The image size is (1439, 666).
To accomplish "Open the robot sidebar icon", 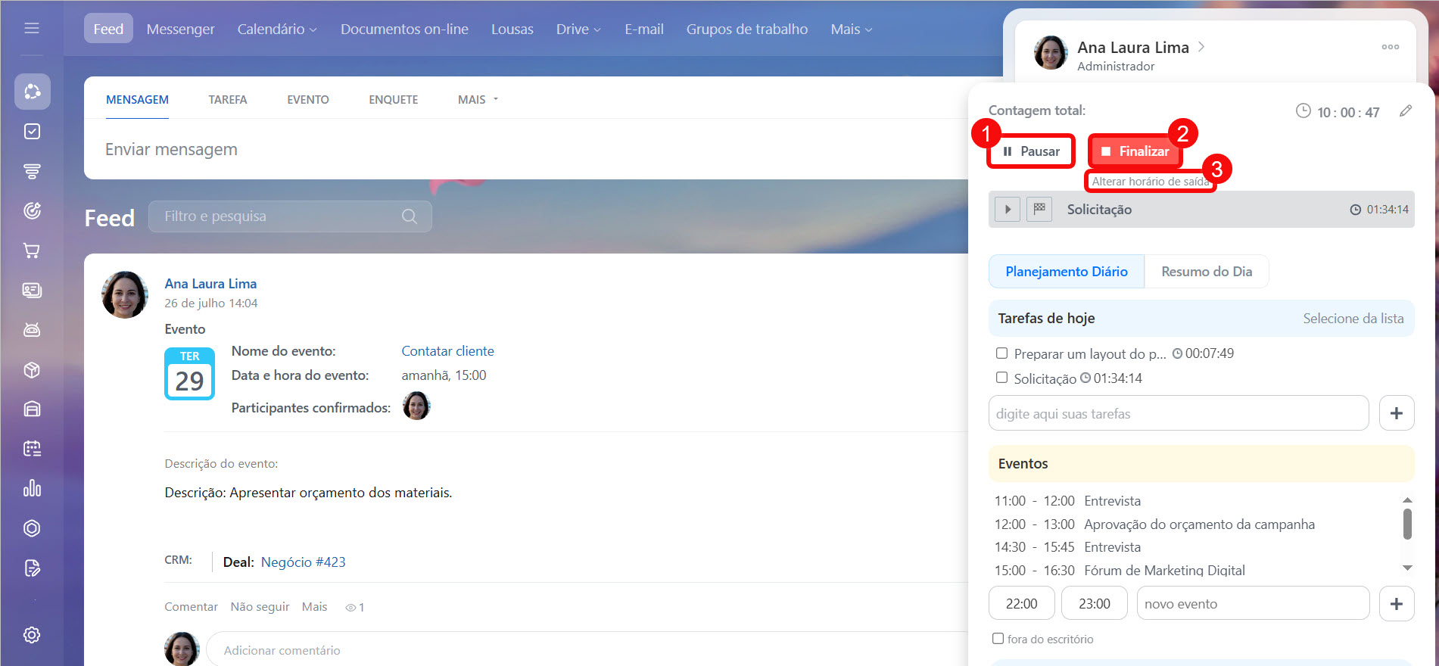I will [x=32, y=330].
